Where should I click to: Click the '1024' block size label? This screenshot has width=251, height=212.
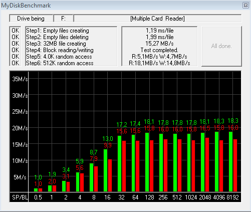pyautogui.click(x=191, y=197)
